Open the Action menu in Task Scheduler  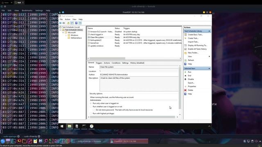pyautogui.click(x=68, y=19)
